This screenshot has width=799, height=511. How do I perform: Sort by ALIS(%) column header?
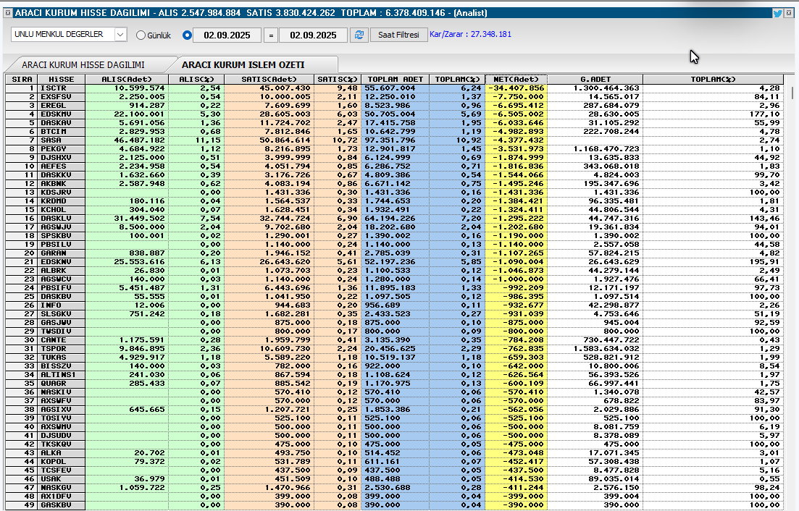click(196, 80)
